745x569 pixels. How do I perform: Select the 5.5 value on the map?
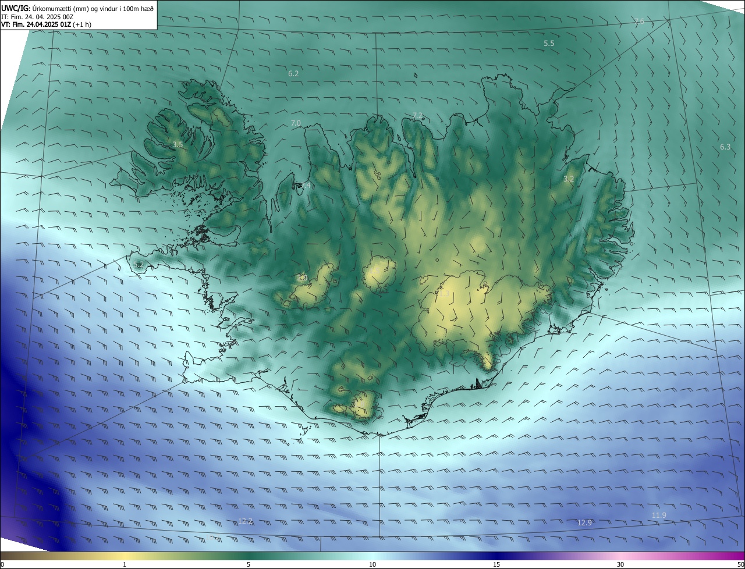point(549,43)
